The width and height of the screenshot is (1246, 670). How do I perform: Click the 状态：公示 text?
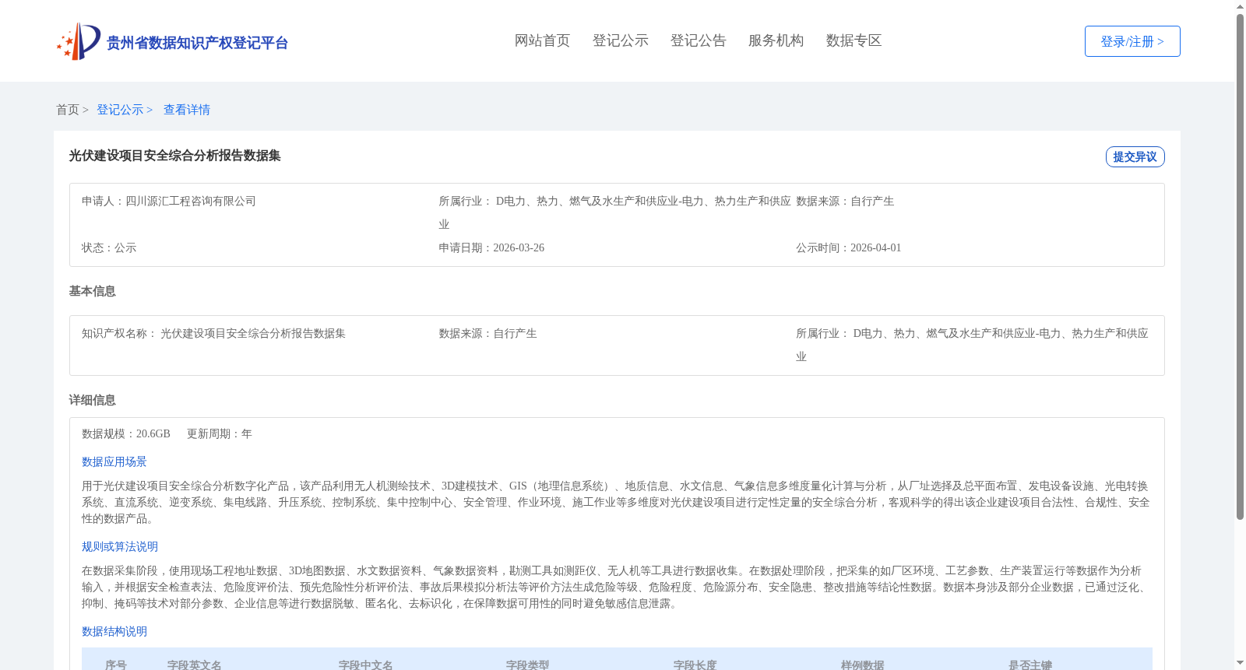click(x=109, y=247)
